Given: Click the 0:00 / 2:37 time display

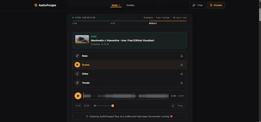Looking at the screenshot, I should coord(177,96).
